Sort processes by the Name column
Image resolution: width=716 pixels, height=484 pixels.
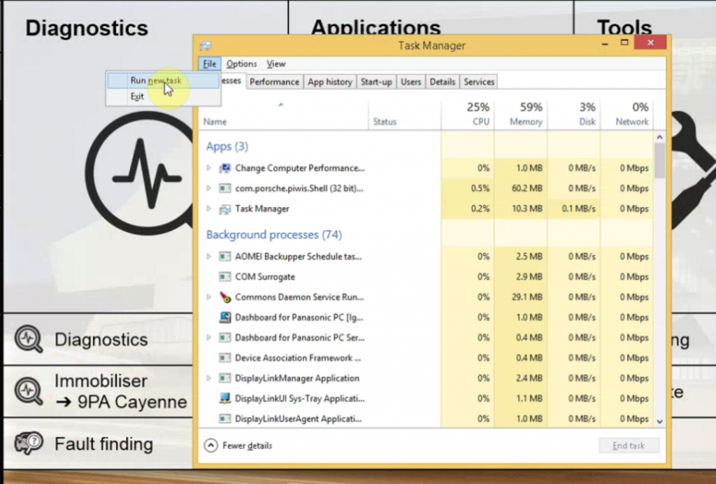284,114
